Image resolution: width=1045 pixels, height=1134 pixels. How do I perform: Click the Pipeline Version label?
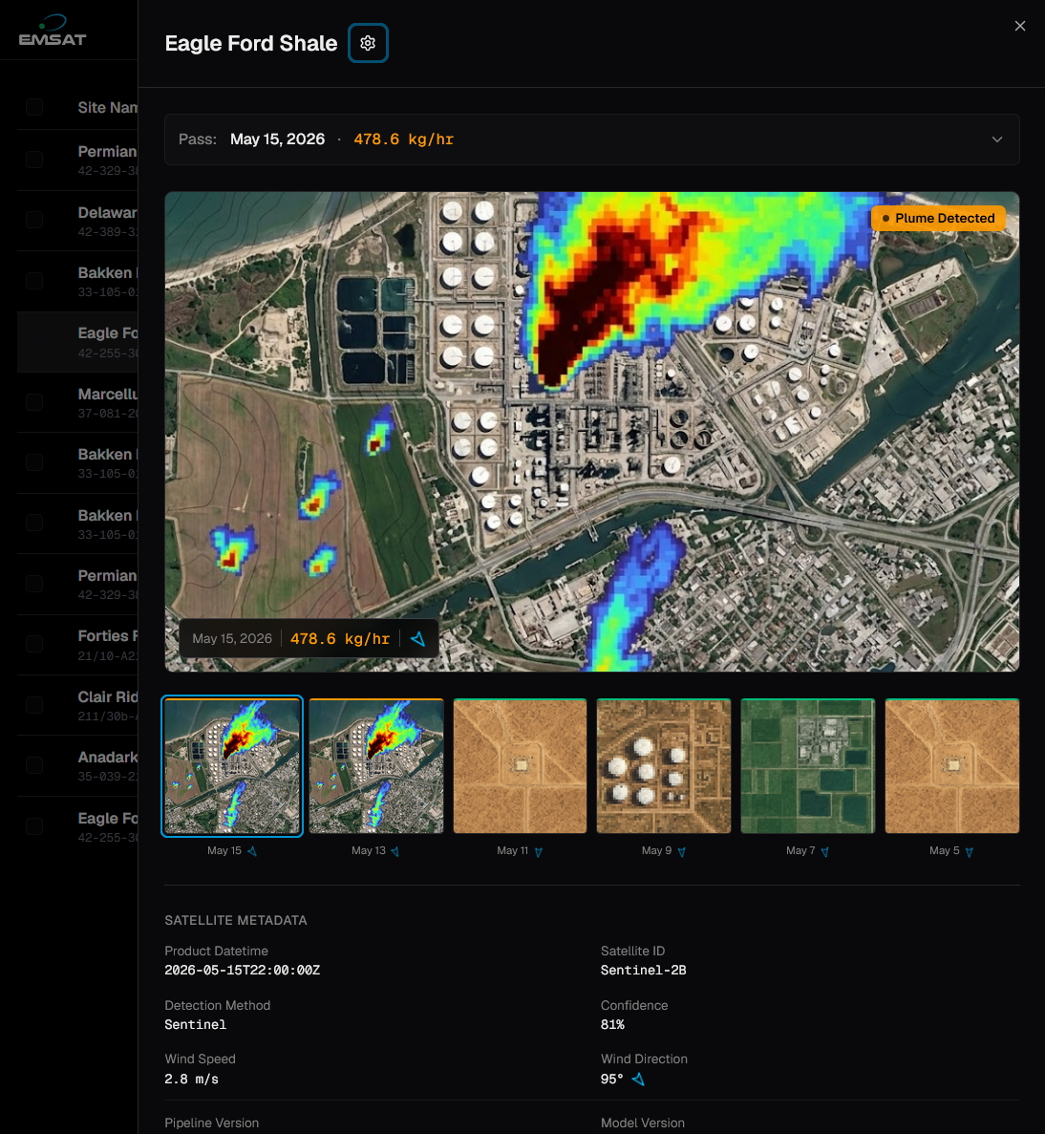click(212, 1123)
